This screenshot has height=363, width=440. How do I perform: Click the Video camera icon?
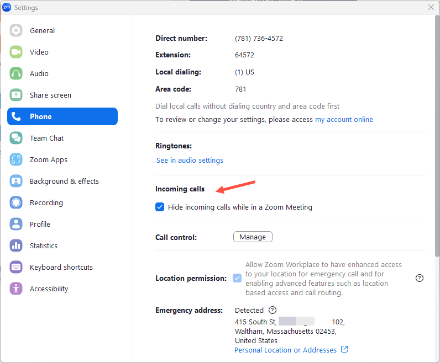(x=16, y=52)
